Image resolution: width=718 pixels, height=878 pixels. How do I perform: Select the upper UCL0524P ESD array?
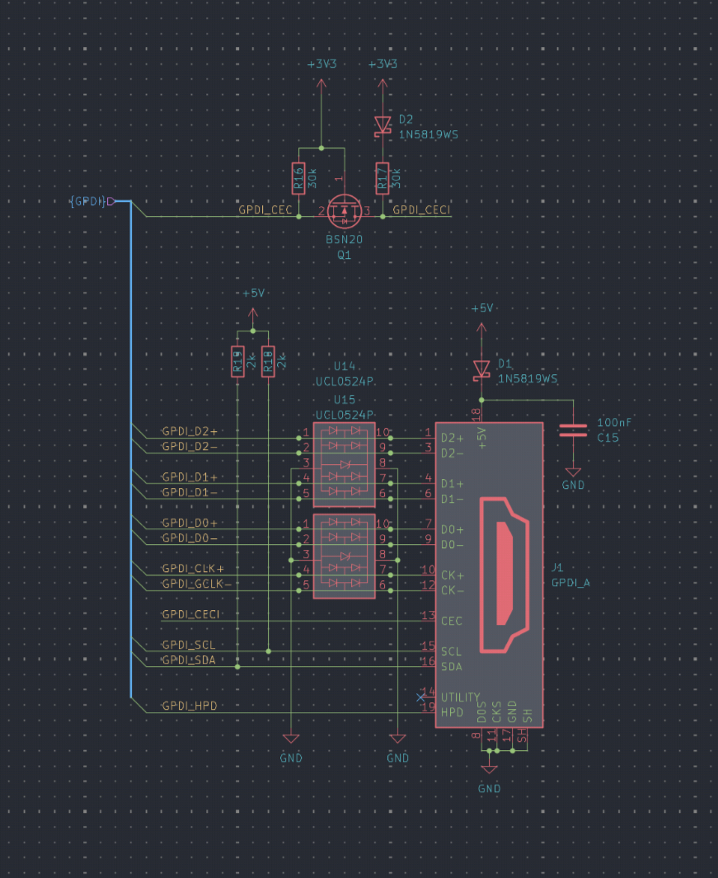(344, 462)
